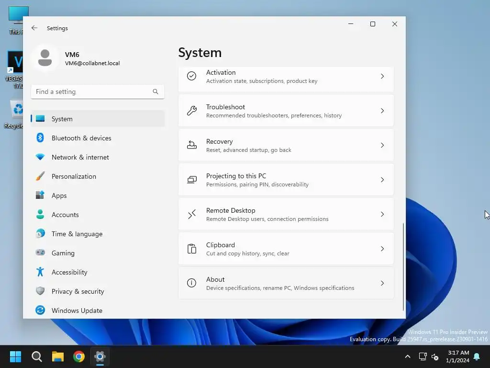The width and height of the screenshot is (490, 368).
Task: Maximize the Settings window
Action: click(x=372, y=24)
